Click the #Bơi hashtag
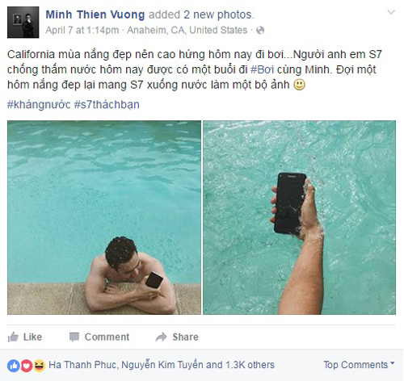Image resolution: width=404 pixels, height=381 pixels. pos(263,69)
